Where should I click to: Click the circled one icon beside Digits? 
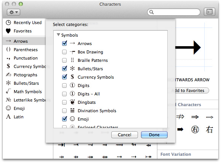point(72,85)
